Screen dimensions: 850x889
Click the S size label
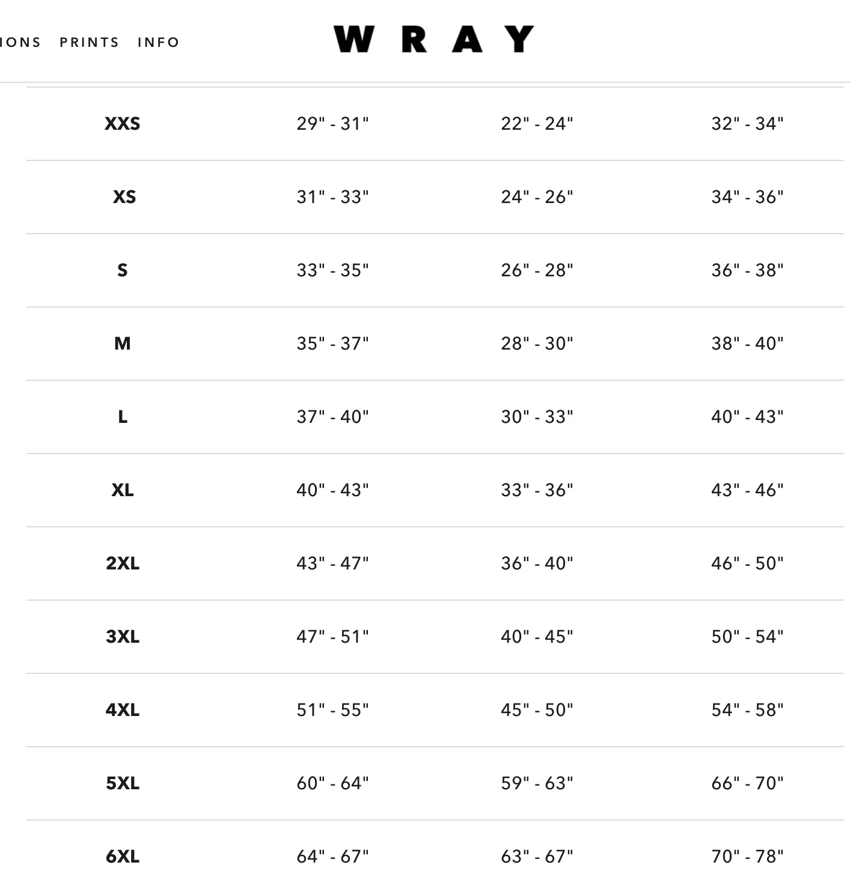(x=123, y=270)
